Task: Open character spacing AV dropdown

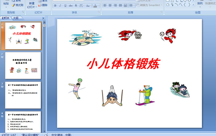Action: pyautogui.click(x=81, y=6)
